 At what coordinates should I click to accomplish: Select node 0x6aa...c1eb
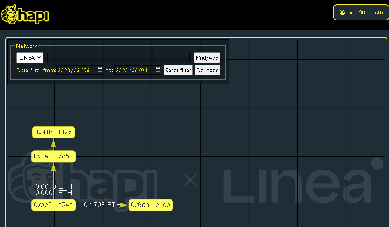[x=151, y=205]
